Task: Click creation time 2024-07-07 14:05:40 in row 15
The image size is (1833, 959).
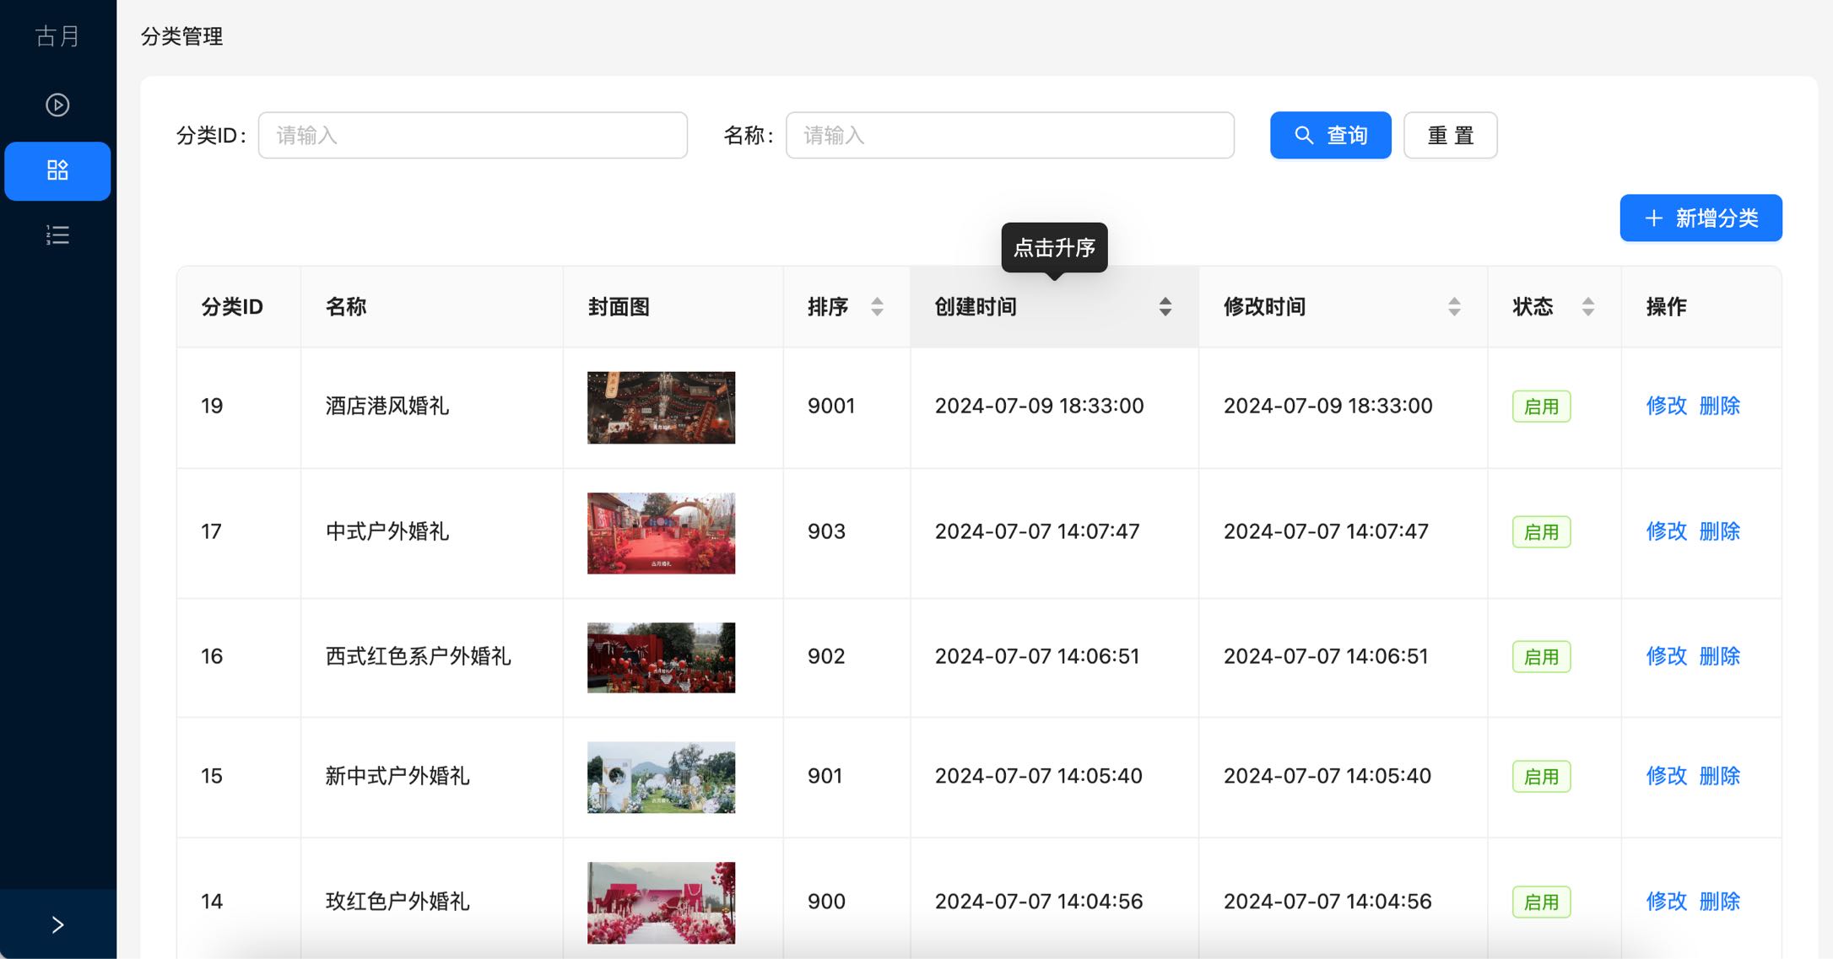Action: click(x=1039, y=776)
